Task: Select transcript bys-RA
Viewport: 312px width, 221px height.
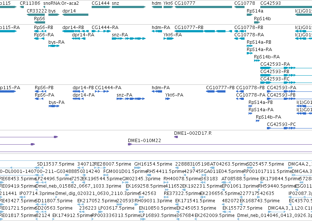Action: 54,46
